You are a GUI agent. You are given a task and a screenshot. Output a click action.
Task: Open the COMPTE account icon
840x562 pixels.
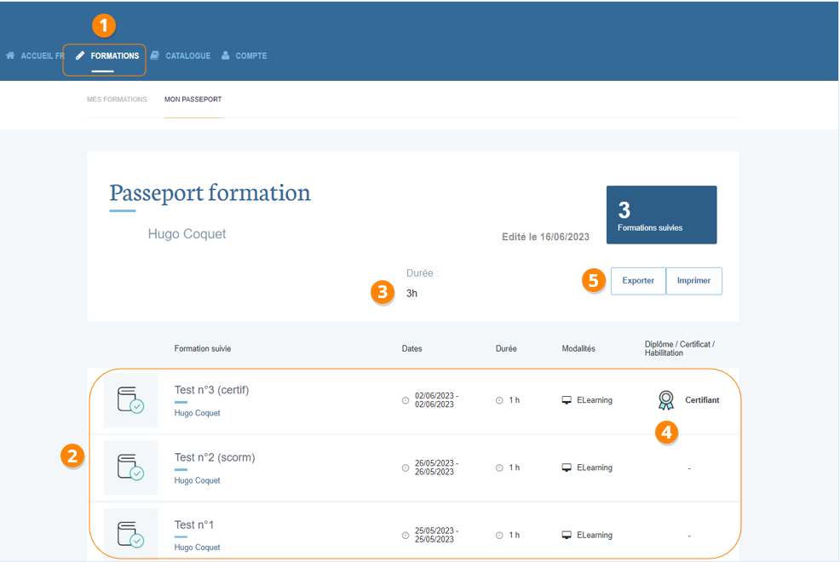[223, 55]
